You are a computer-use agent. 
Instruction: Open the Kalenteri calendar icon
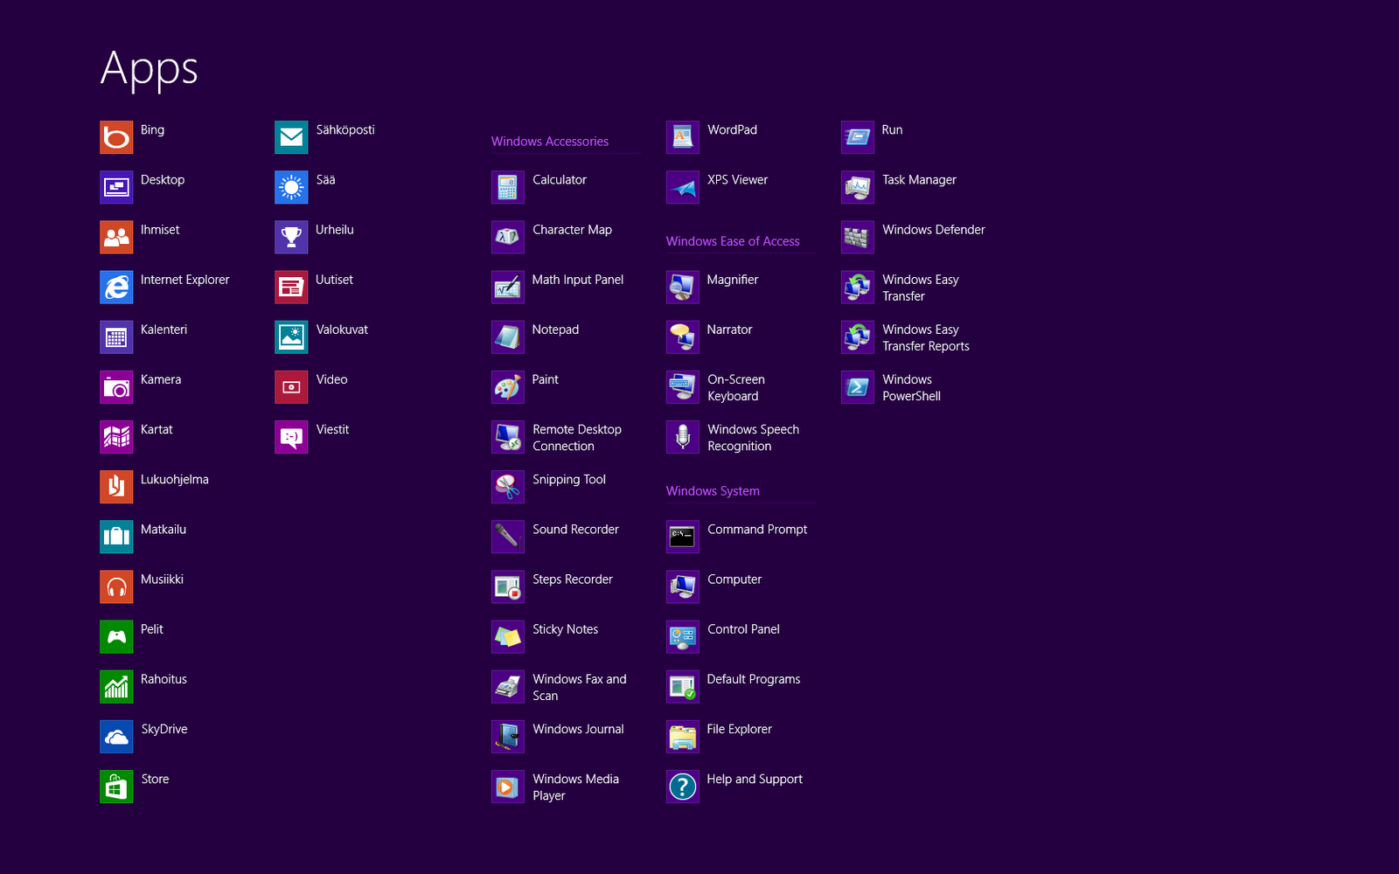click(x=116, y=336)
